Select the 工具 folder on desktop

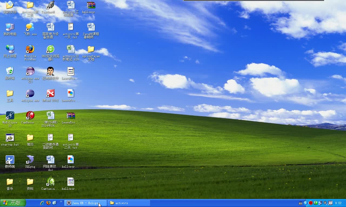click(x=10, y=96)
